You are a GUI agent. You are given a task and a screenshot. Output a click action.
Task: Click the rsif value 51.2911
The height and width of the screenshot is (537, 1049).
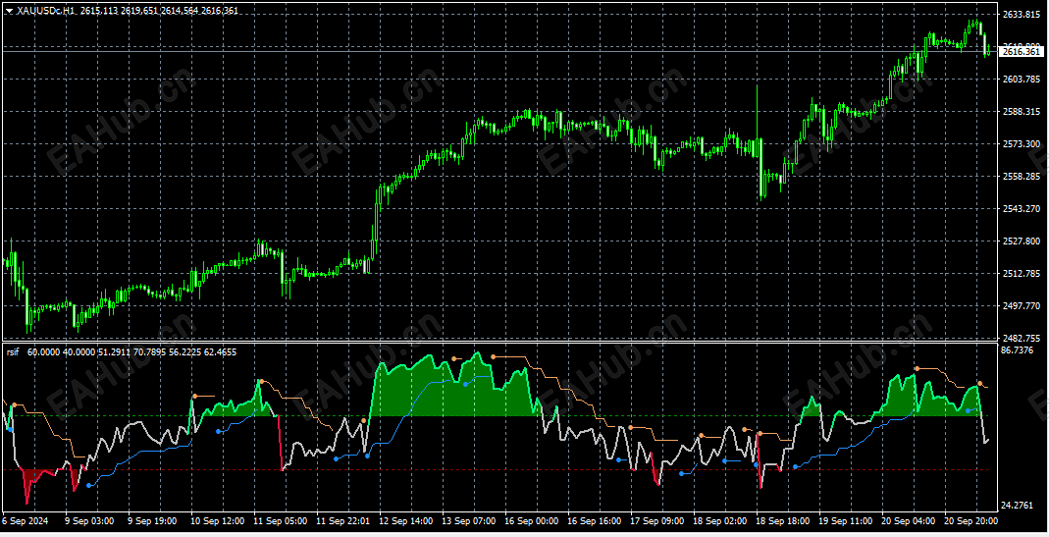tap(115, 351)
